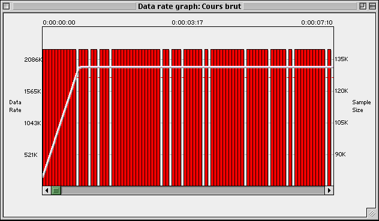Screen dimensions: 379x221
Task: Click the 1043K data rate label
Action: point(32,123)
